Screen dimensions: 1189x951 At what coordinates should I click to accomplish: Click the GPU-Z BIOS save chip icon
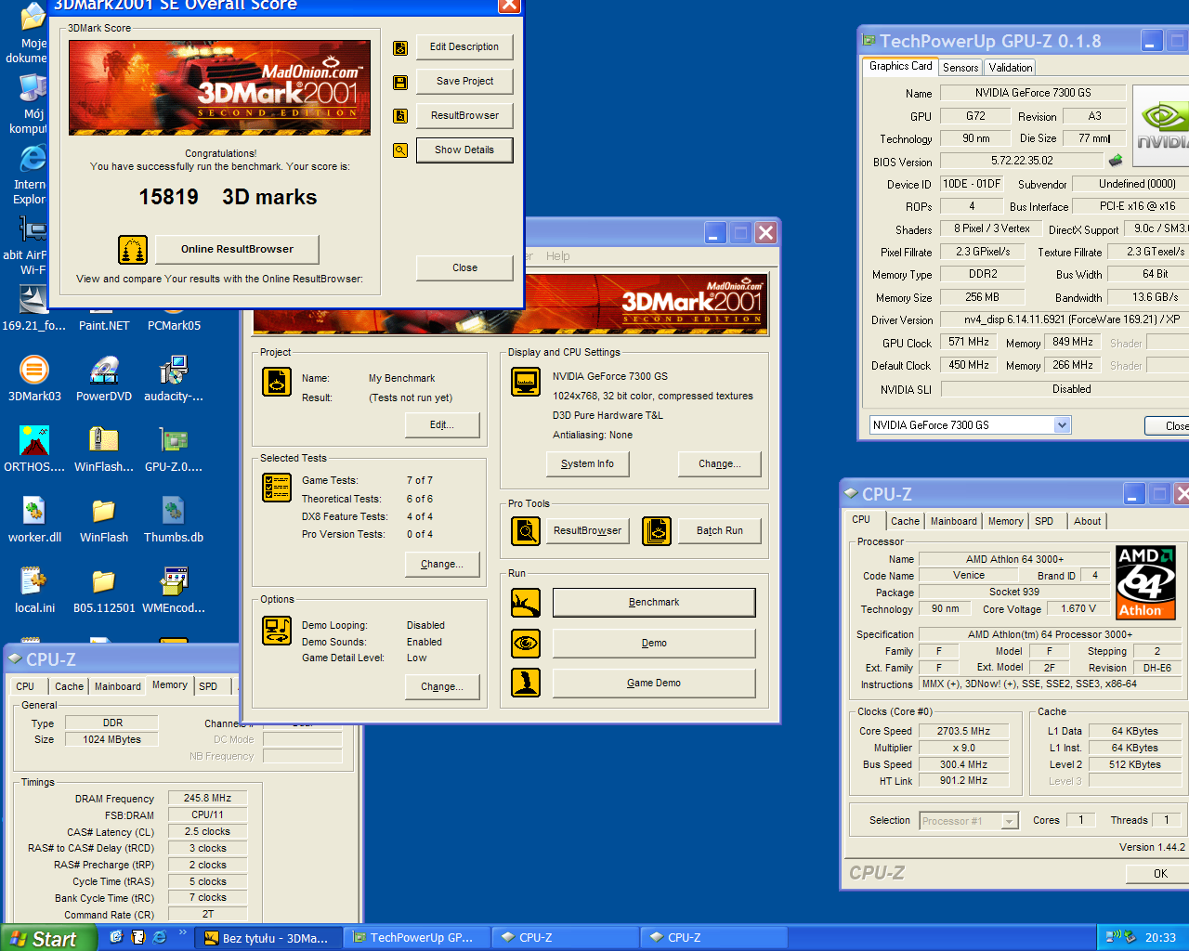pos(1116,161)
